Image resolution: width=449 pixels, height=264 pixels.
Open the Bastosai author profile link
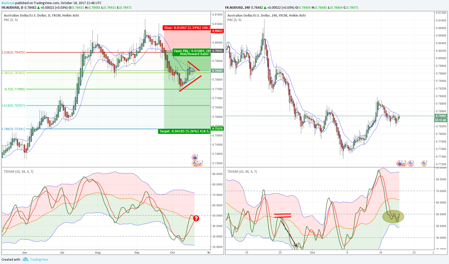point(8,3)
